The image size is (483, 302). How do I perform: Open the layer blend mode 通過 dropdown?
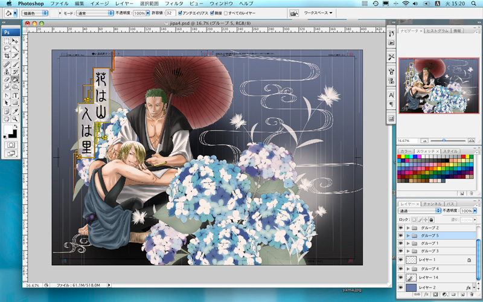tap(420, 211)
